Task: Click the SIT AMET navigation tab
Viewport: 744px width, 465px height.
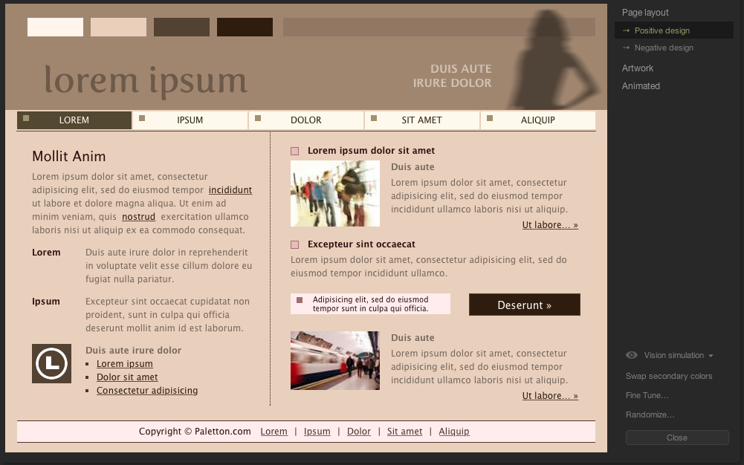Action: tap(421, 120)
